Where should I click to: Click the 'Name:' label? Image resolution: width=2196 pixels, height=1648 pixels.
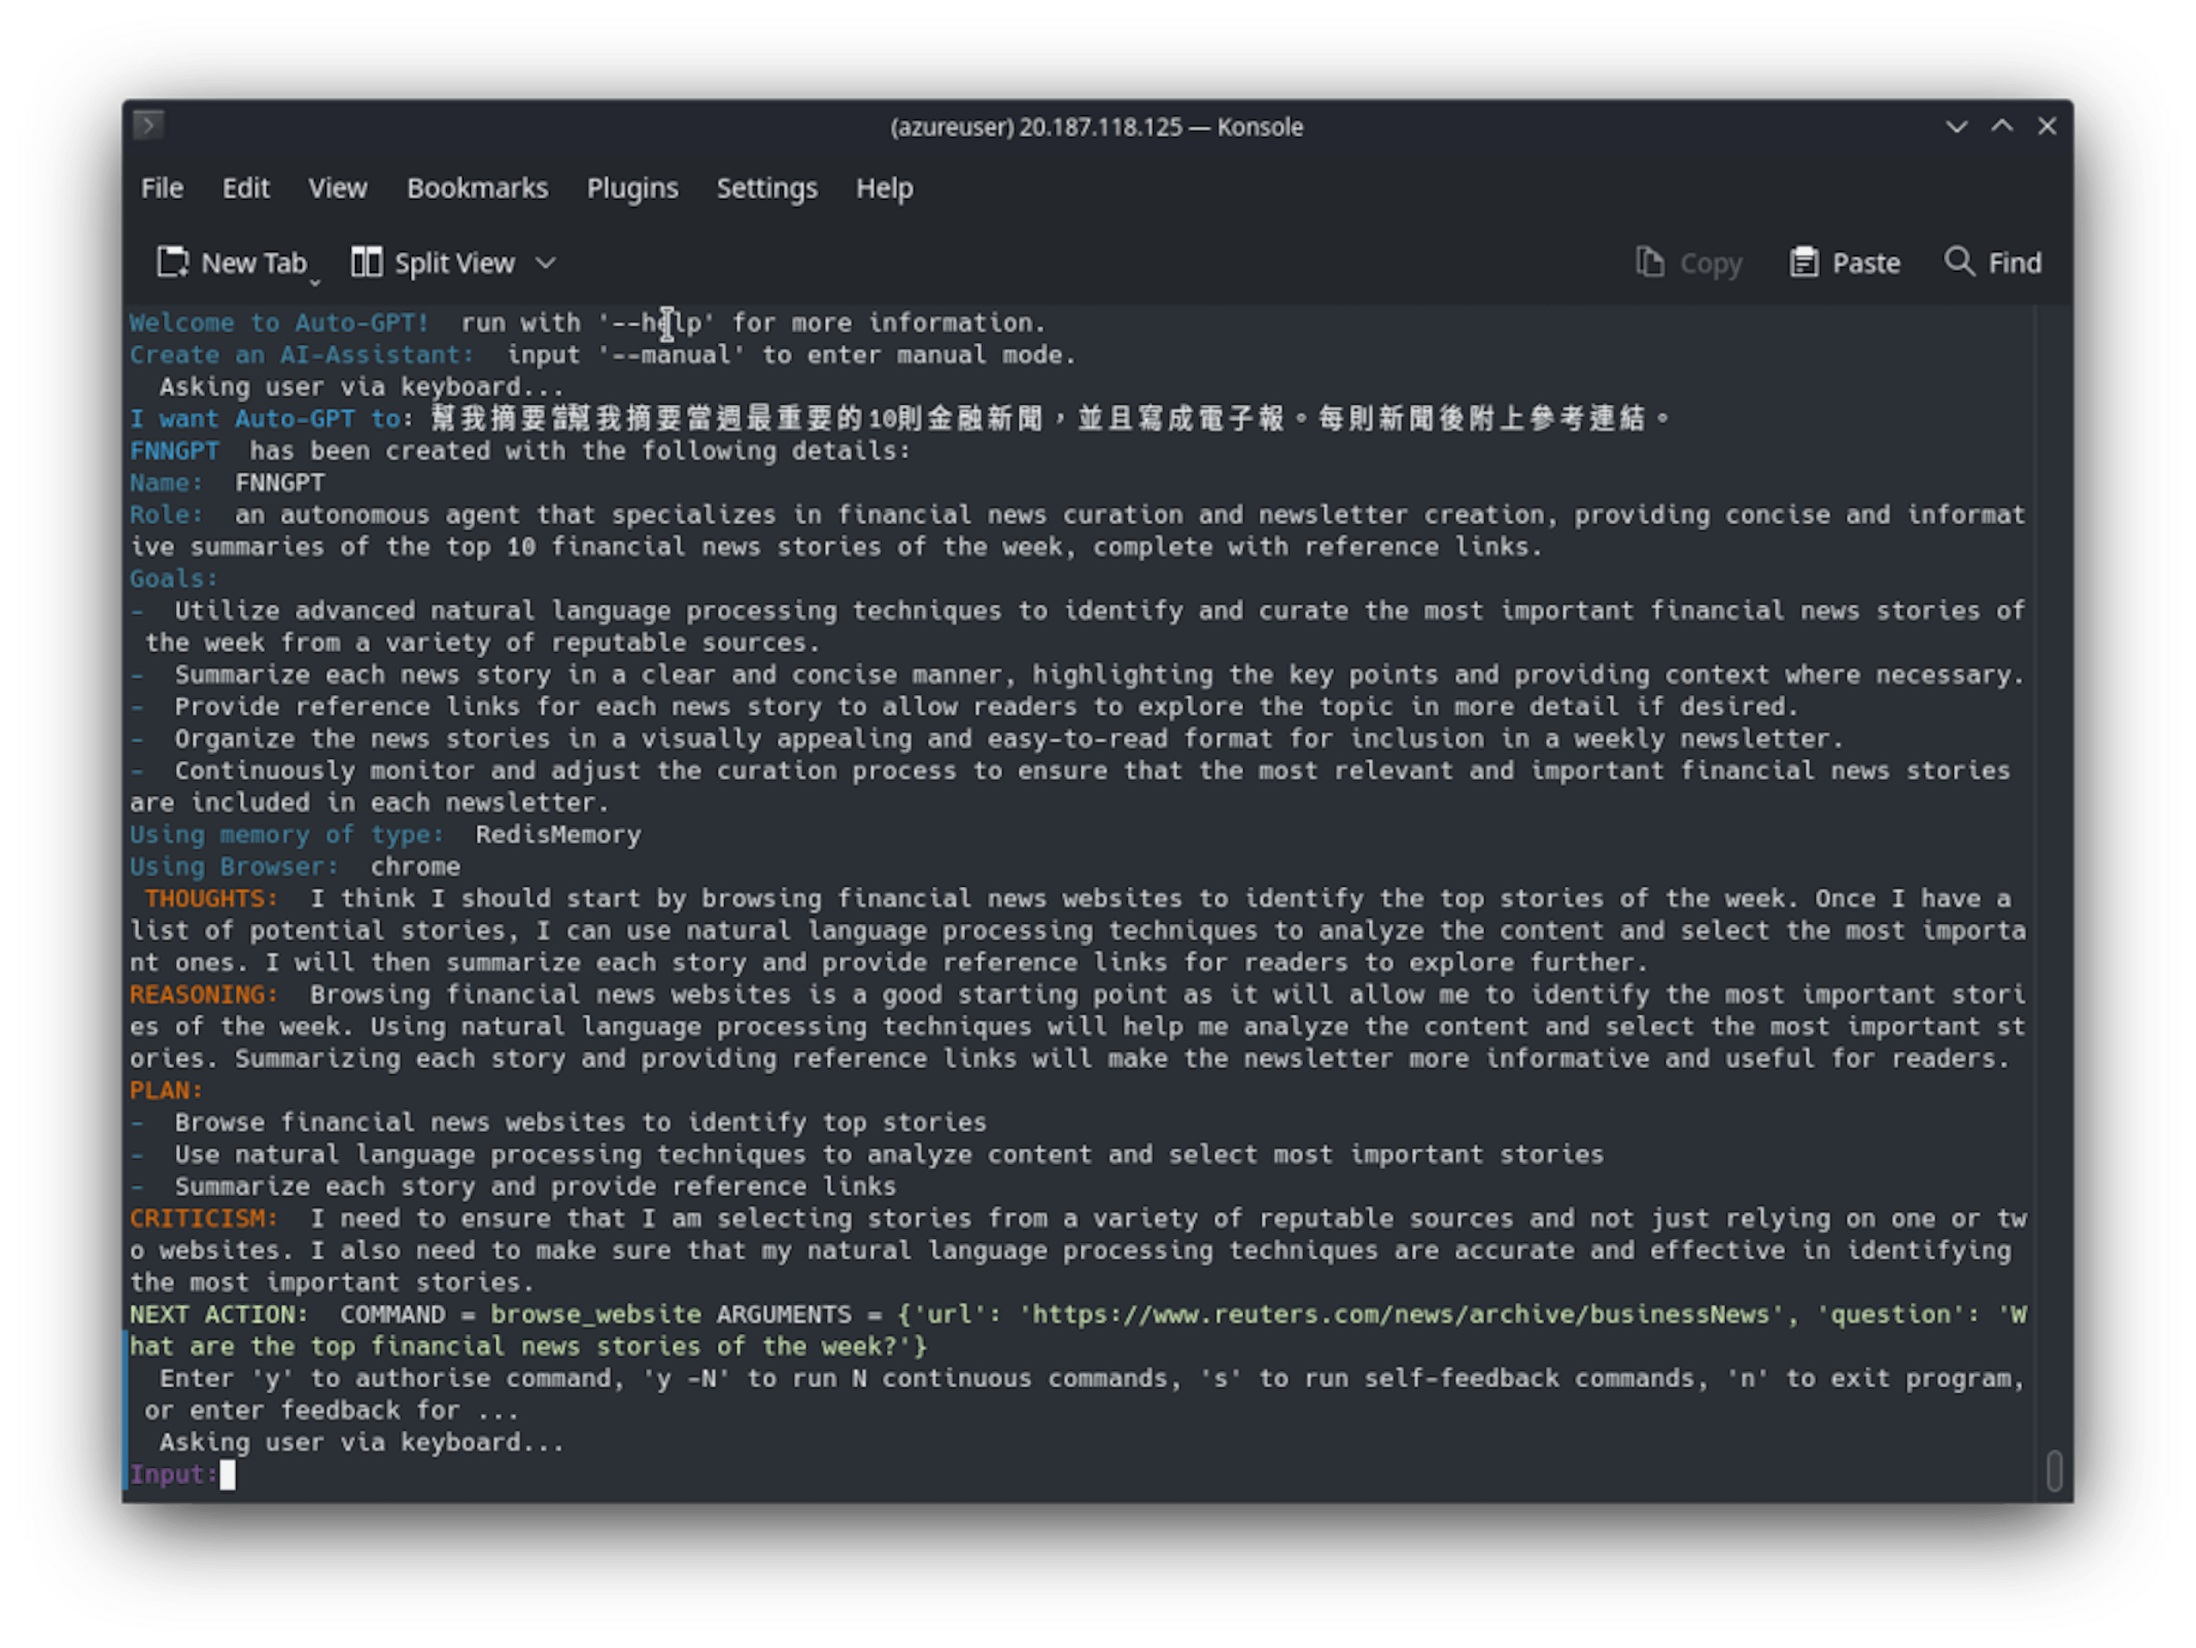pos(166,482)
